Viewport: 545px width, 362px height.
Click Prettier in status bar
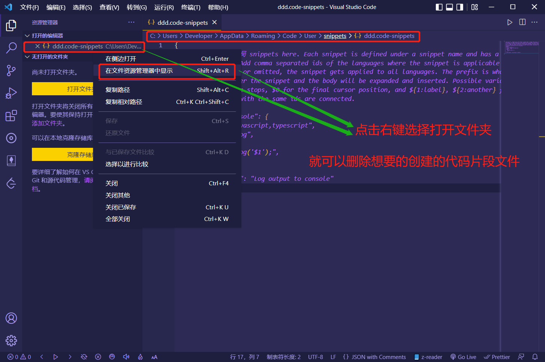point(497,357)
